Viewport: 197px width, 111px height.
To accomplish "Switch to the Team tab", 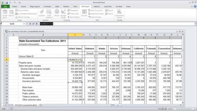I will (x=128, y=6).
